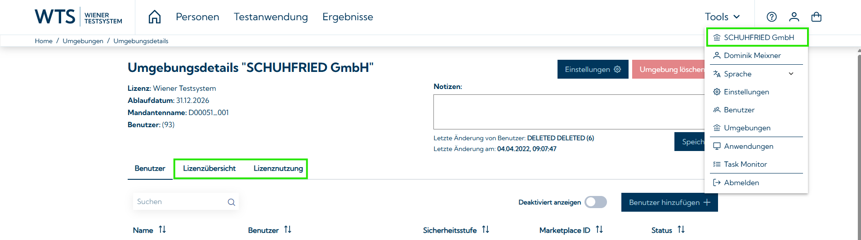Choose Abmelden to log out

[741, 183]
